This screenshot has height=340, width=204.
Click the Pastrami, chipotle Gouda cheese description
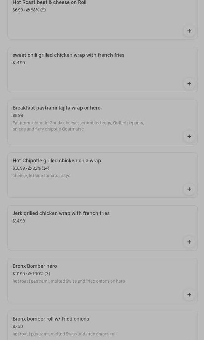coord(78,126)
